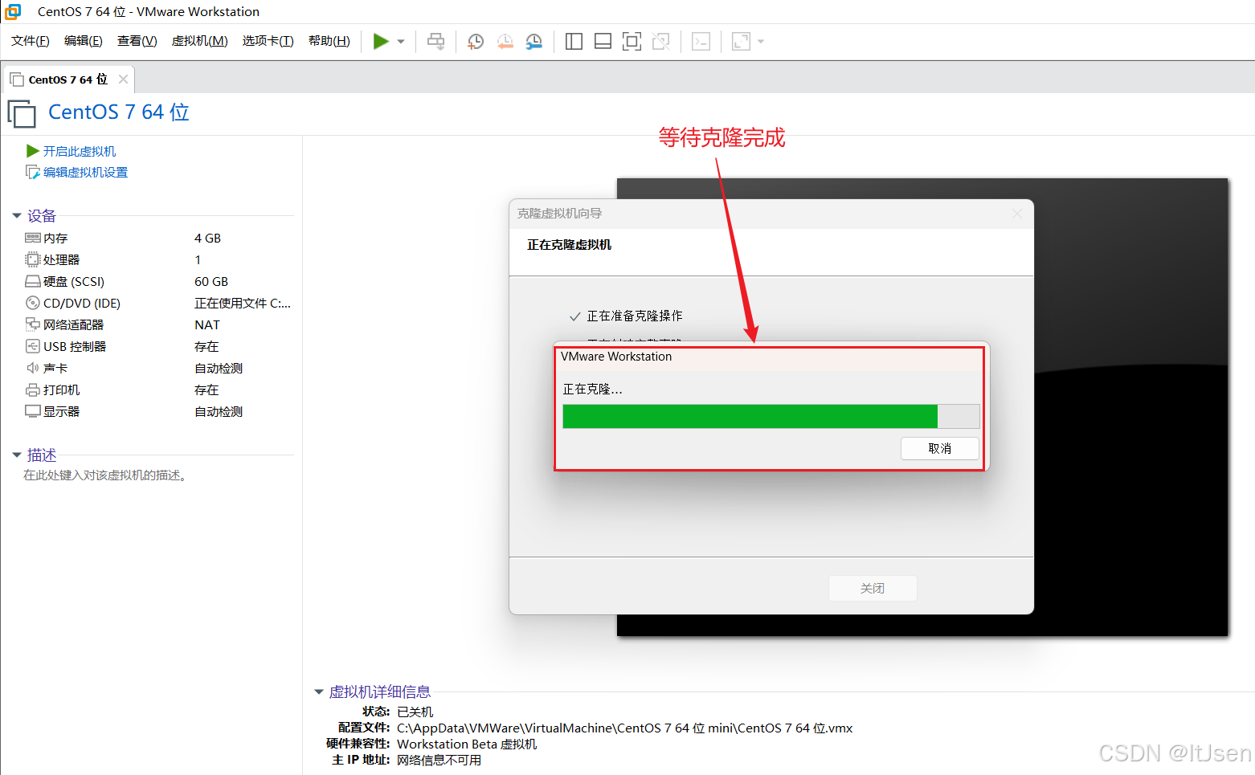Open the stretch display dropdown arrow

[x=761, y=42]
